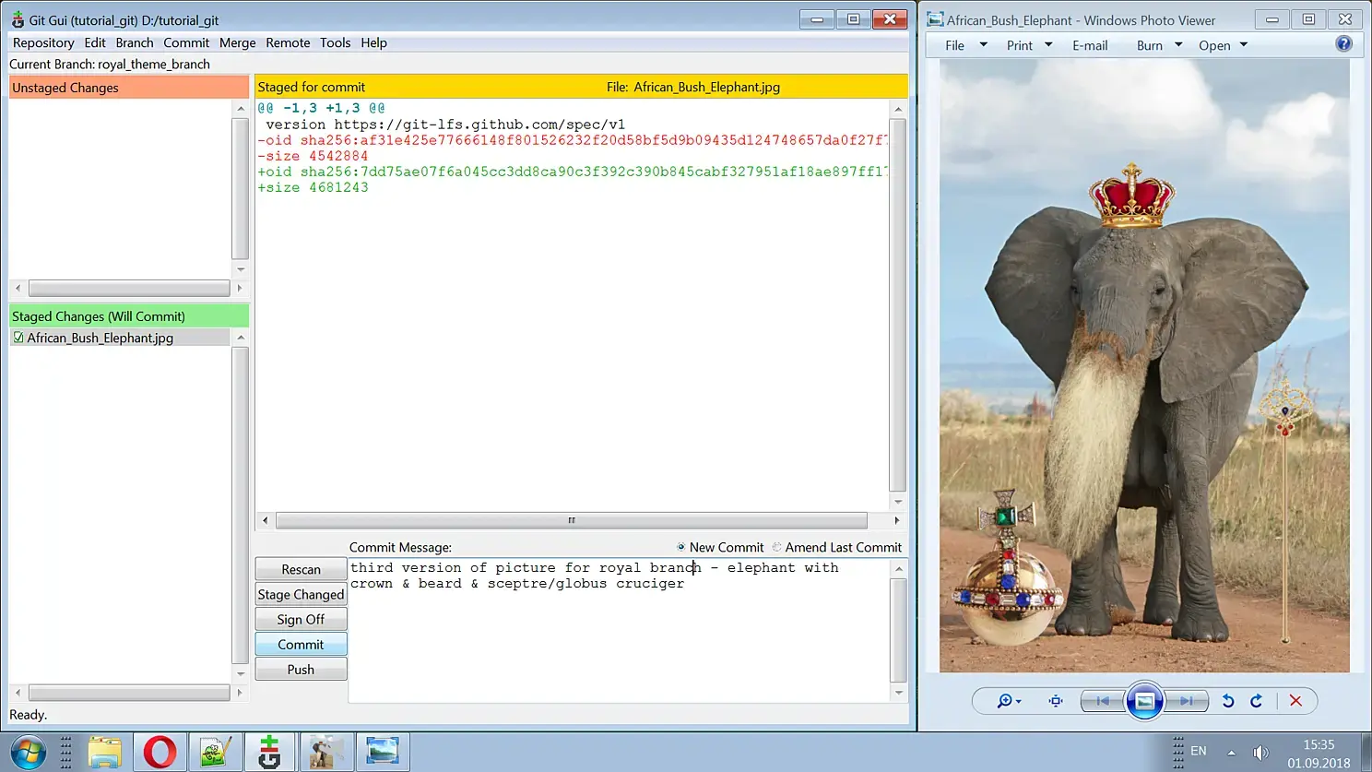Viewport: 1372px width, 772px height.
Task: Open the Burn dropdown in Photo Viewer
Action: click(x=1159, y=45)
